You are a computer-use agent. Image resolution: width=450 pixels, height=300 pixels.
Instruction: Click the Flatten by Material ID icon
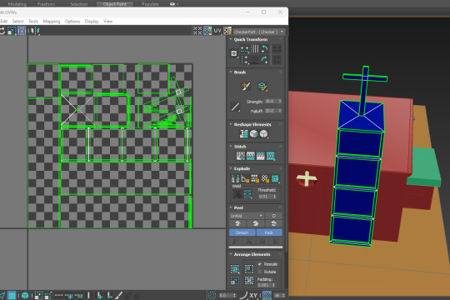265,178
